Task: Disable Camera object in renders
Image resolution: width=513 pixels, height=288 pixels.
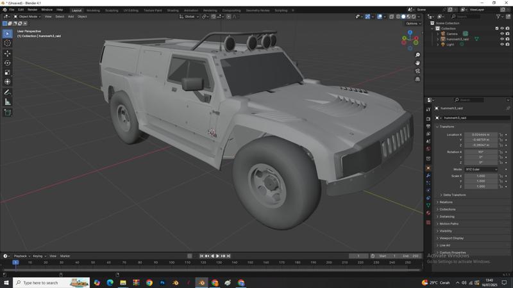Action: (x=507, y=34)
